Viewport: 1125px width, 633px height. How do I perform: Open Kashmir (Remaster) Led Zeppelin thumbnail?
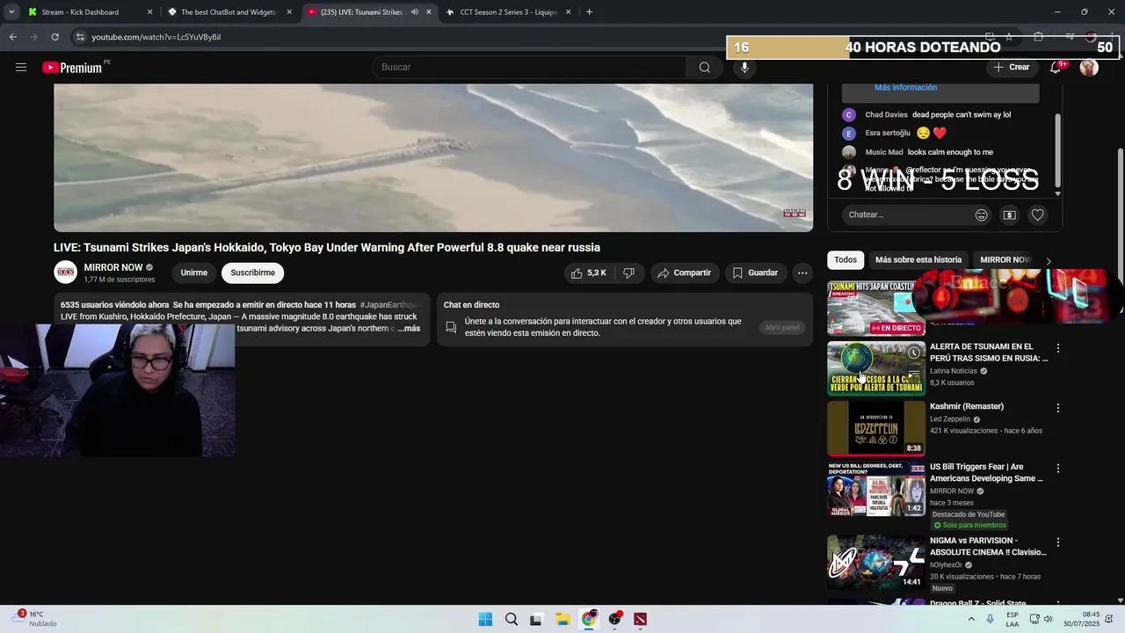tap(876, 428)
